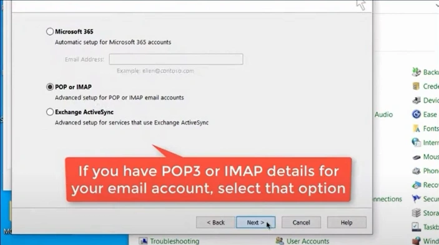This screenshot has width=439, height=245.
Task: Open the Security and Maintenance flag icon
Action: [x=417, y=199]
